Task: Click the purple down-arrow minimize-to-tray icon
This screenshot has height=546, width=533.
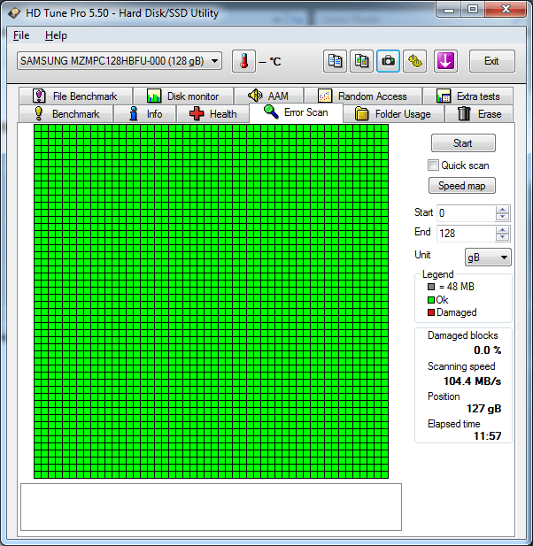Action: coord(445,61)
